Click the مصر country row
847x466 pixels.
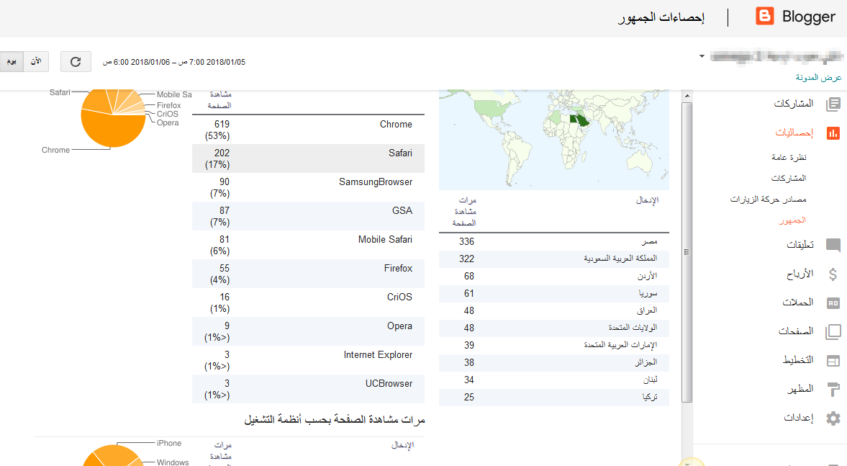pos(553,242)
